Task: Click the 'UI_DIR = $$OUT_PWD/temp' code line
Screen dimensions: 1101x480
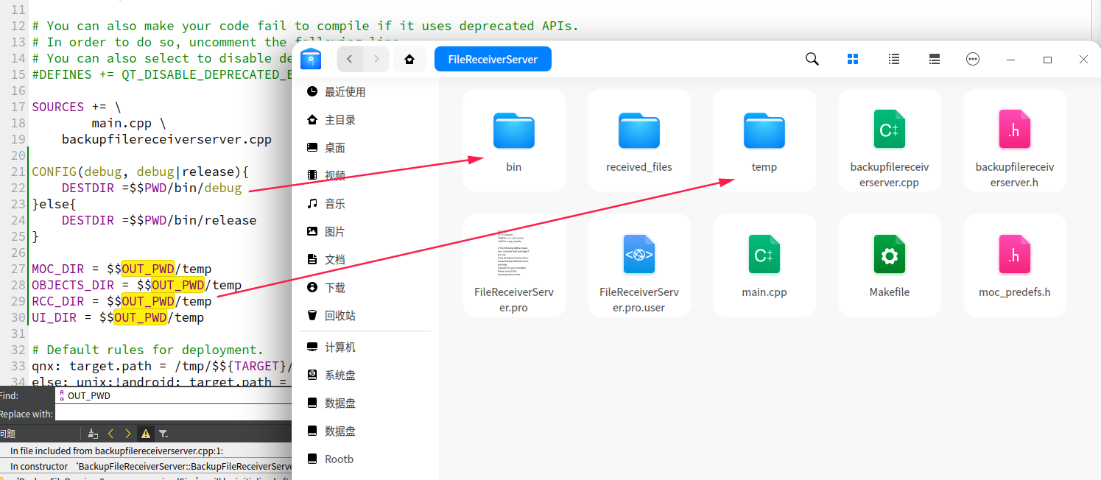Action: click(x=118, y=317)
